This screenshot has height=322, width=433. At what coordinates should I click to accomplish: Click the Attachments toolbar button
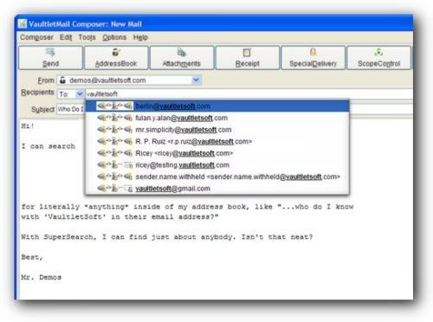(x=182, y=58)
